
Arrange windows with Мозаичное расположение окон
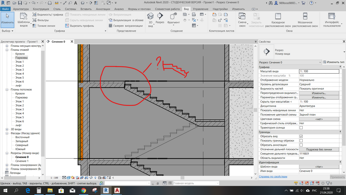click(305, 20)
